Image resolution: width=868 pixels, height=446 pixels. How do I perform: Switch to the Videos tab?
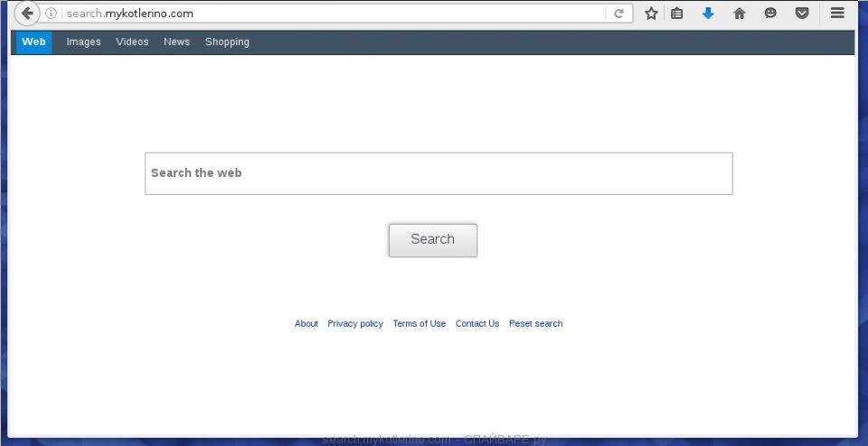[132, 42]
